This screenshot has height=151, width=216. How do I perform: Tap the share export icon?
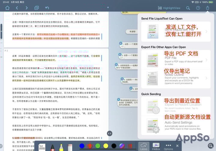[208, 8]
